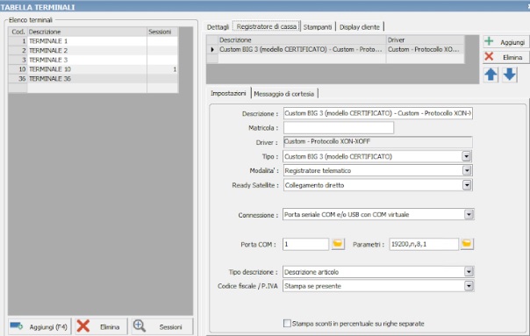Open the Connessione dropdown
The width and height of the screenshot is (530, 336).
[469, 215]
